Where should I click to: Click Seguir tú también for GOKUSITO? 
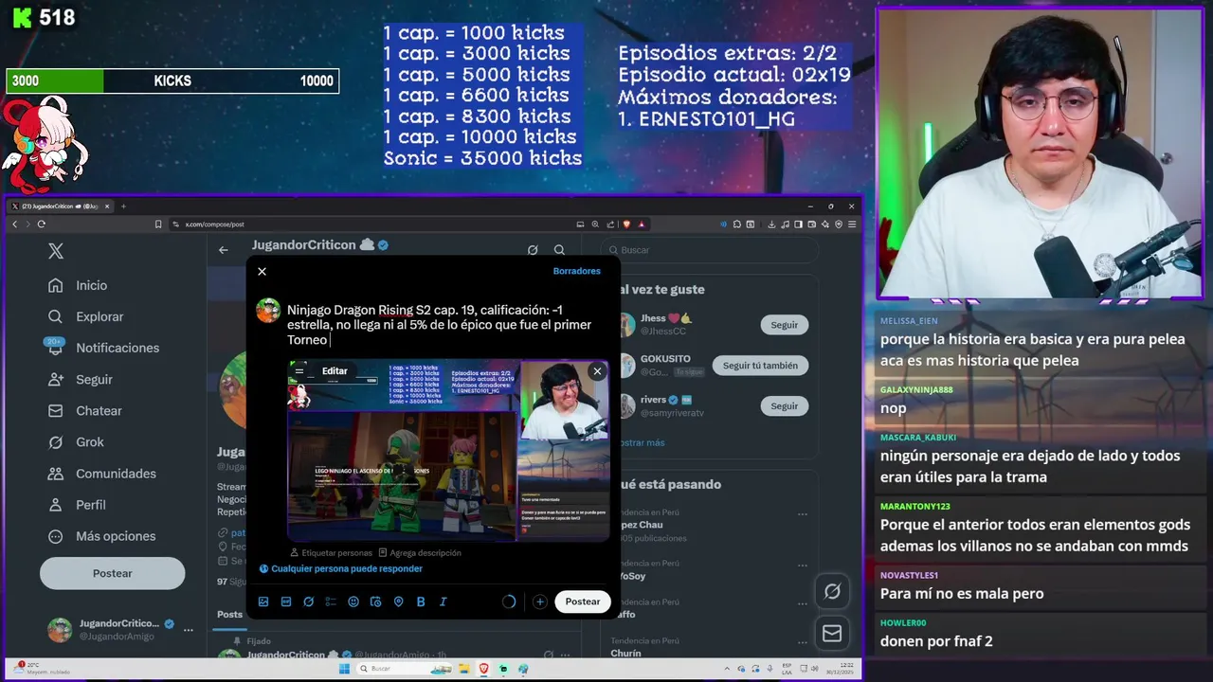click(x=760, y=366)
